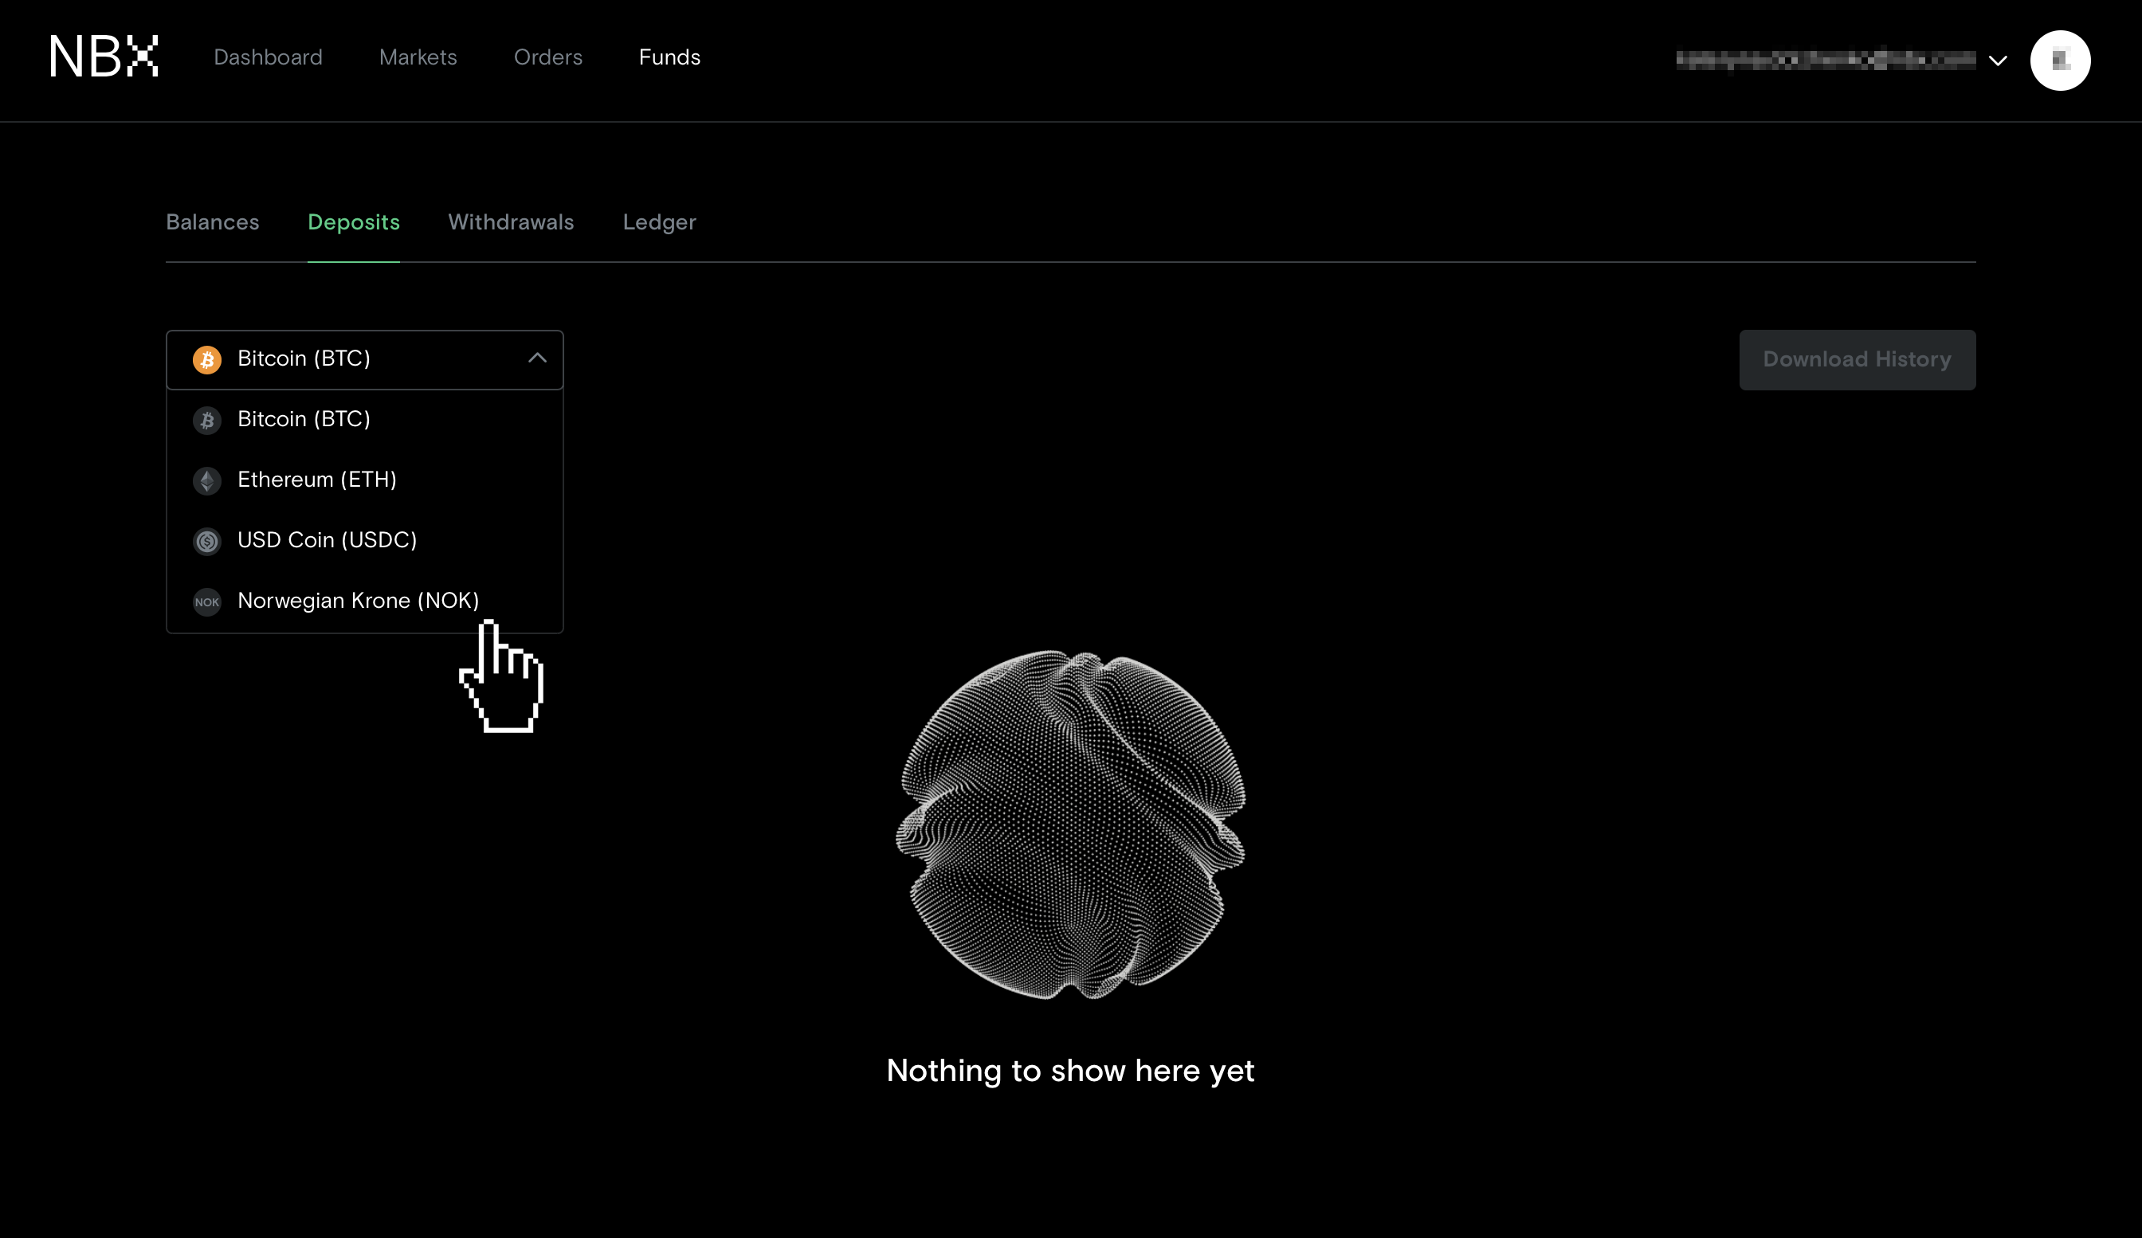This screenshot has height=1238, width=2142.
Task: Open Markets in top navigation
Action: (x=418, y=58)
